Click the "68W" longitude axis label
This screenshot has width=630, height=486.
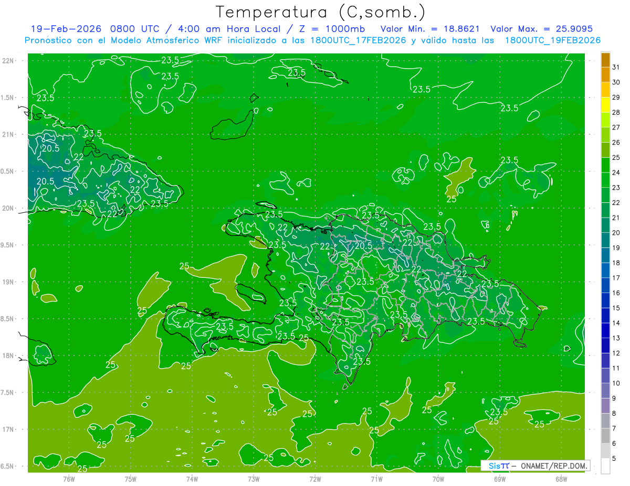click(x=561, y=479)
